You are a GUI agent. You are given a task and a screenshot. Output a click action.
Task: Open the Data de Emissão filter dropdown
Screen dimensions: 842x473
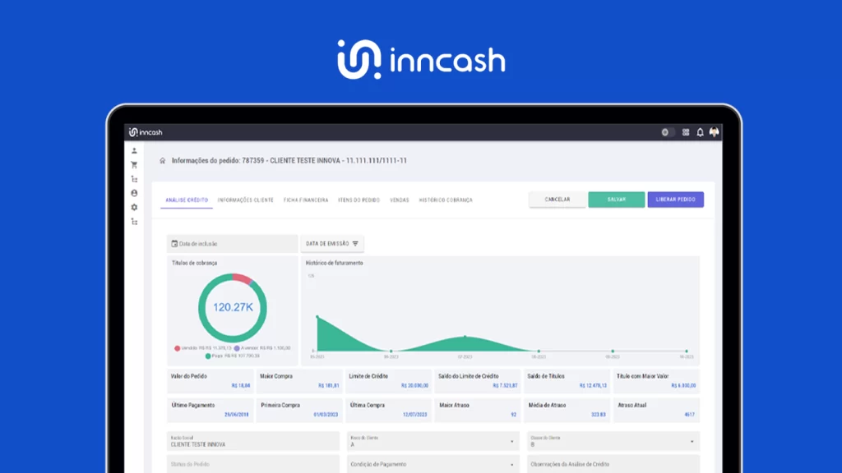pyautogui.click(x=332, y=243)
